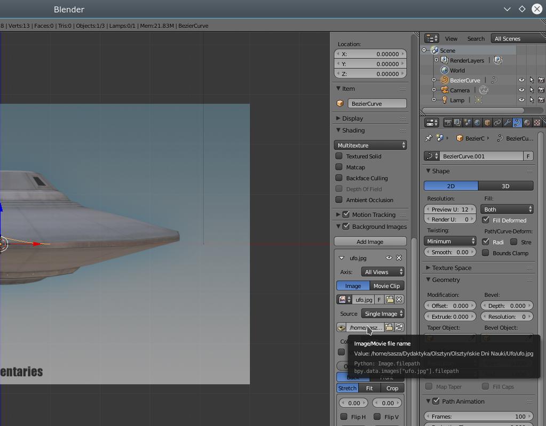Open the Twisting Minimum dropdown
This screenshot has width=546, height=426.
click(450, 241)
